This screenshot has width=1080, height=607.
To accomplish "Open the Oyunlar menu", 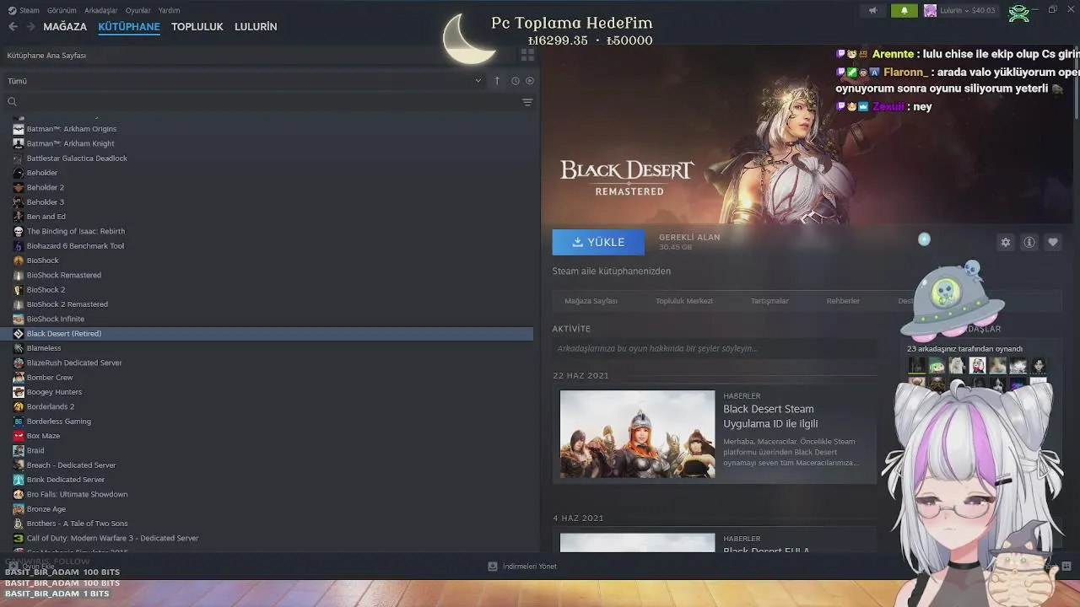I will [138, 11].
